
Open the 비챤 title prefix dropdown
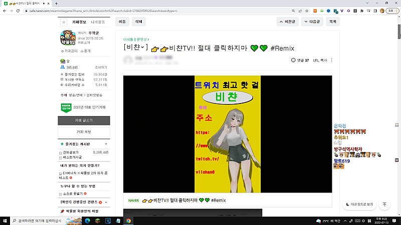point(135,48)
